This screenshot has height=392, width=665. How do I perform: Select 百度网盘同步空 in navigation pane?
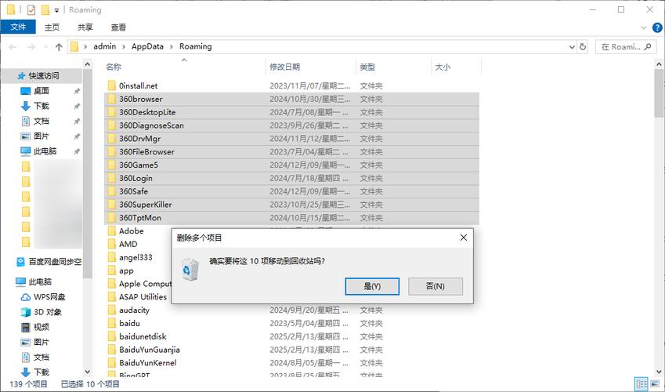coord(55,262)
